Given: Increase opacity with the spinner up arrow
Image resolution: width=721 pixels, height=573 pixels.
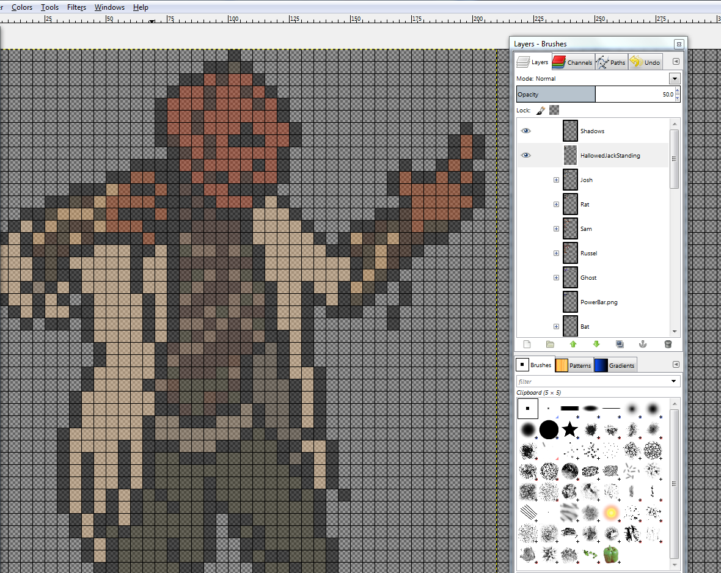Looking at the screenshot, I should (x=678, y=91).
